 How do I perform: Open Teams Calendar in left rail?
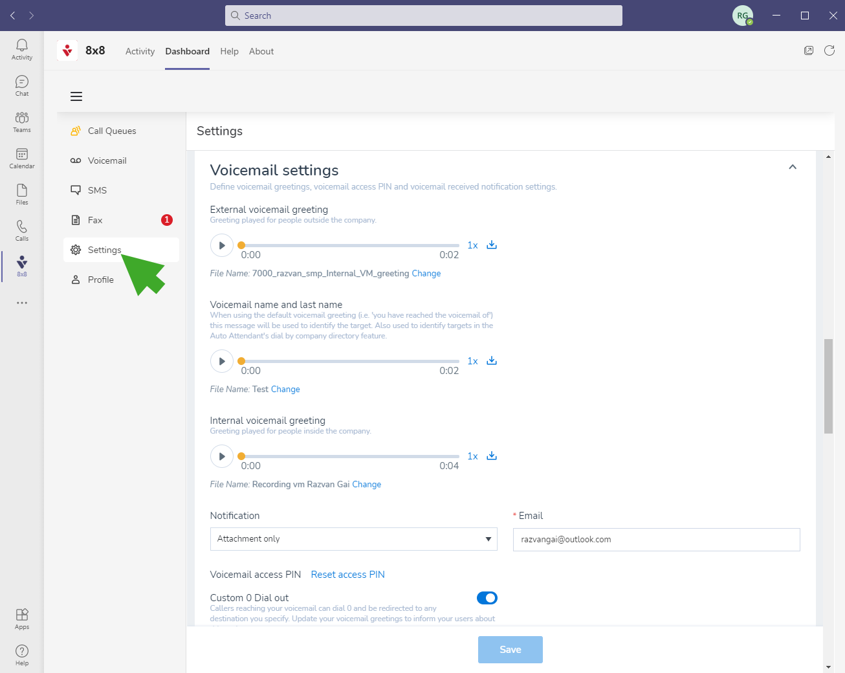click(22, 158)
